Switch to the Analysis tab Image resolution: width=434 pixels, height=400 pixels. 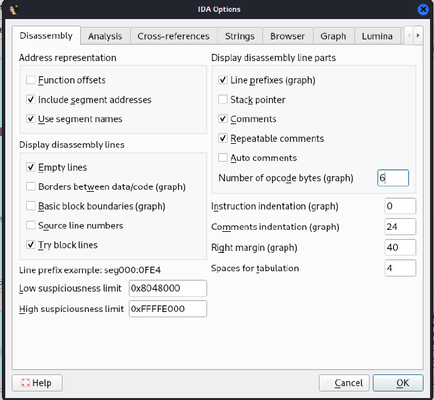click(x=105, y=36)
